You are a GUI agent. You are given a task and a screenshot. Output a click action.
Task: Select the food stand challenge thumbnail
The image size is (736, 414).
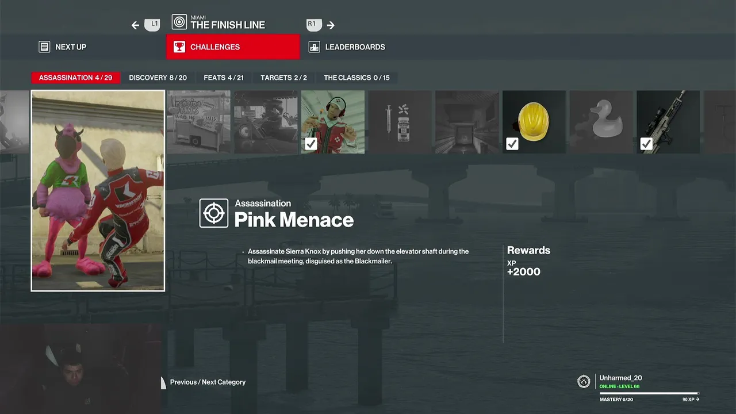pyautogui.click(x=198, y=122)
